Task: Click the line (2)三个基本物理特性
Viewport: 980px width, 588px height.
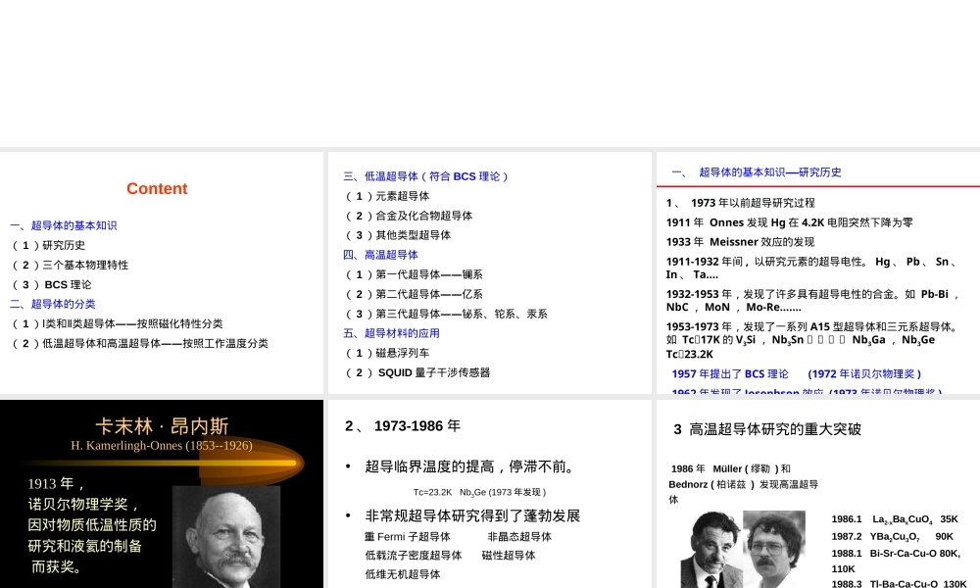Action: [x=70, y=265]
